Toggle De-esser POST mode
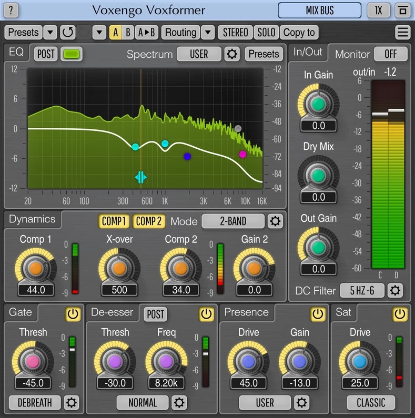The height and width of the screenshot is (418, 415). (156, 314)
